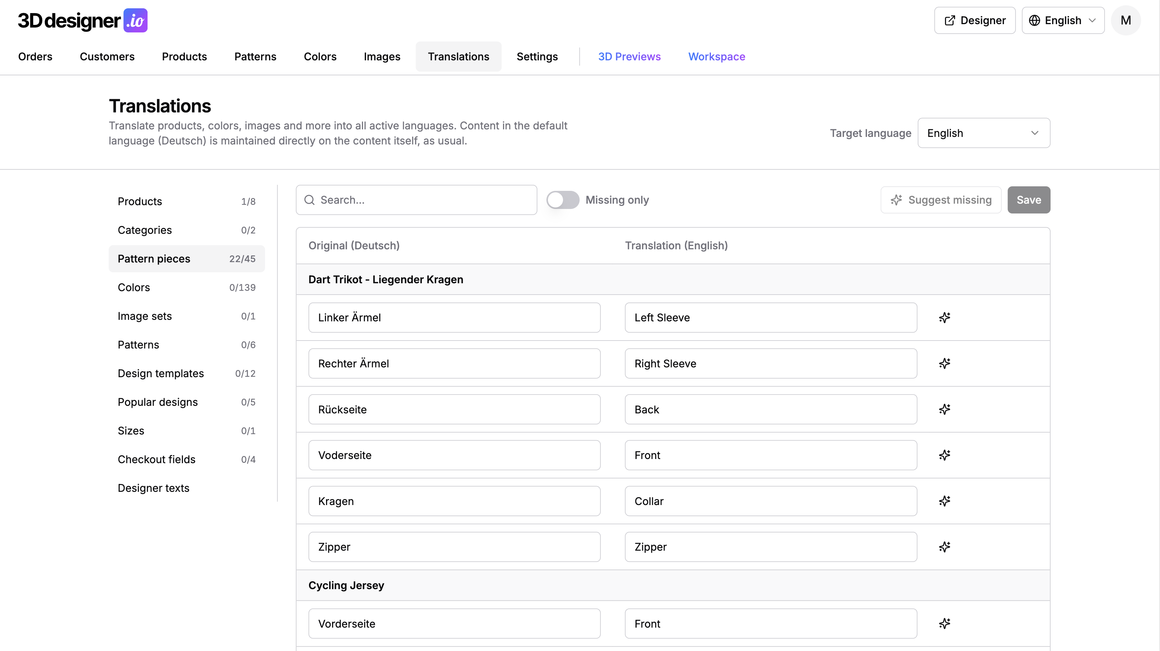Open the Target language dropdown
This screenshot has height=651, width=1160.
click(x=983, y=133)
